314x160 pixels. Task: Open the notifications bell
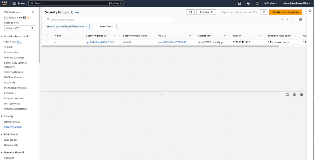[248, 3]
